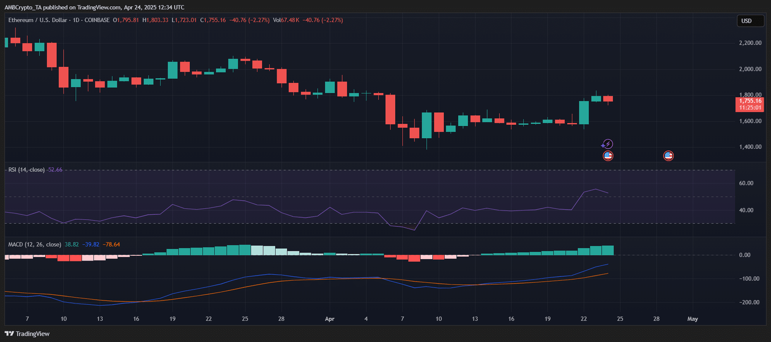This screenshot has width=771, height=342.
Task: Click the Apr label on the date axis
Action: 330,319
